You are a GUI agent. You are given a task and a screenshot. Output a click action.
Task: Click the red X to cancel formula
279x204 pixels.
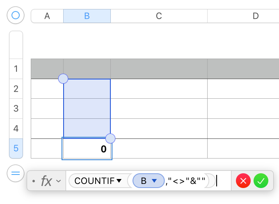243,181
